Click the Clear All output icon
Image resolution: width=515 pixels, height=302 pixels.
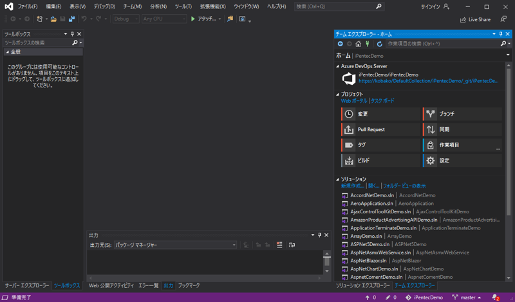click(x=279, y=245)
